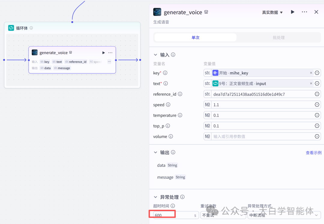The image size is (324, 224).
Task: Click the message String output row in panel
Action: (x=171, y=177)
